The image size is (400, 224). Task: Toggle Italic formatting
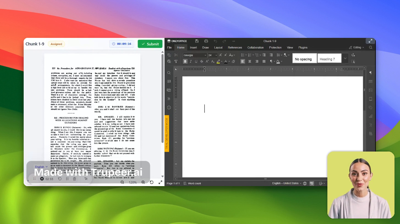pyautogui.click(x=191, y=61)
